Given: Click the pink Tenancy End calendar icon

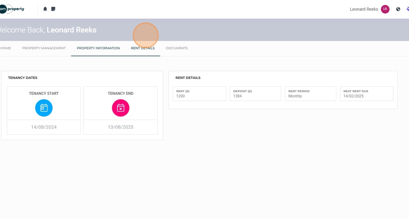Looking at the screenshot, I should pos(121,108).
